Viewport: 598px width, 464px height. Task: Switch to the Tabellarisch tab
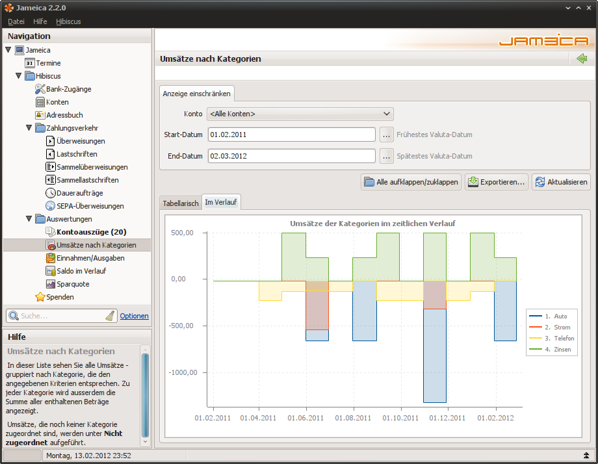[x=180, y=203]
